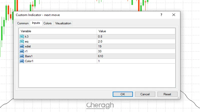Viewport: 200px width, 112px height.
Task: Click the double-type icon beside eq
Action: (x=21, y=41)
